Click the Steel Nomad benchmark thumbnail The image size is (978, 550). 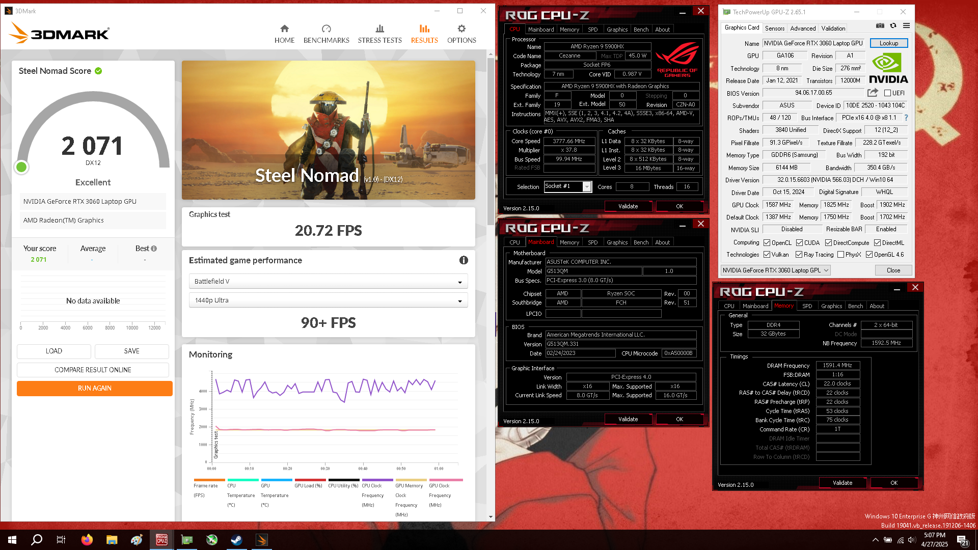[x=329, y=130]
